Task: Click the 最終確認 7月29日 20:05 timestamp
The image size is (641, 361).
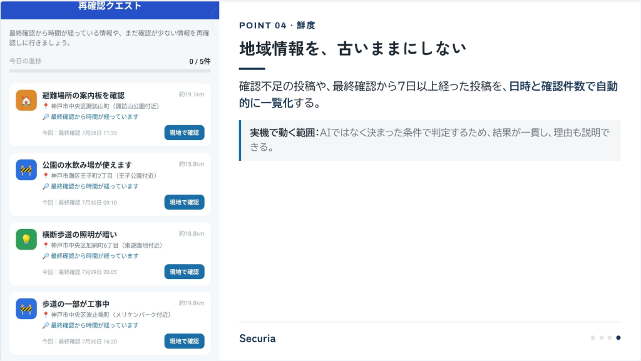Action: [x=88, y=272]
